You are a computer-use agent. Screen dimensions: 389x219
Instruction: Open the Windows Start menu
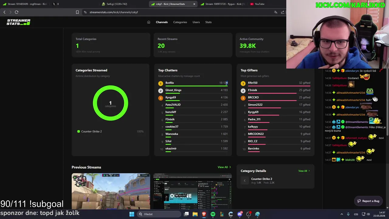click(132, 214)
